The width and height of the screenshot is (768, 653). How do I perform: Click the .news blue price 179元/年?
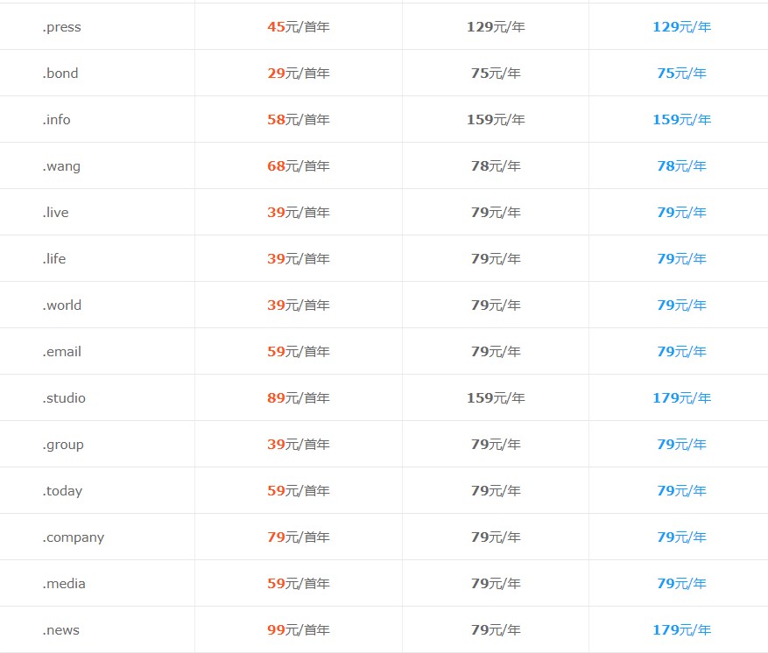pos(682,630)
